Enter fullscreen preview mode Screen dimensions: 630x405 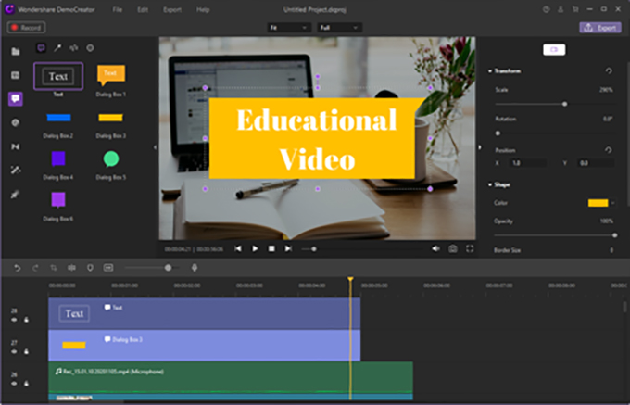click(x=470, y=248)
